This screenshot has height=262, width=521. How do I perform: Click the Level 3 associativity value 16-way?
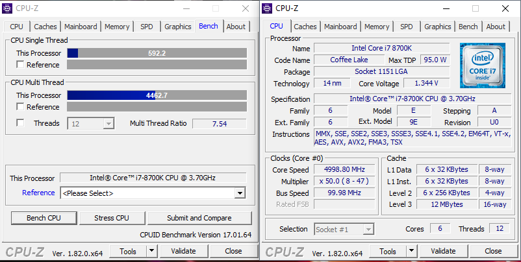point(495,204)
